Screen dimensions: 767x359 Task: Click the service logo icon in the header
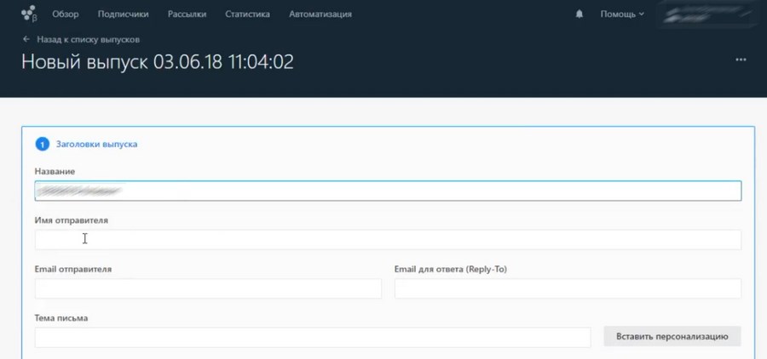coord(29,14)
